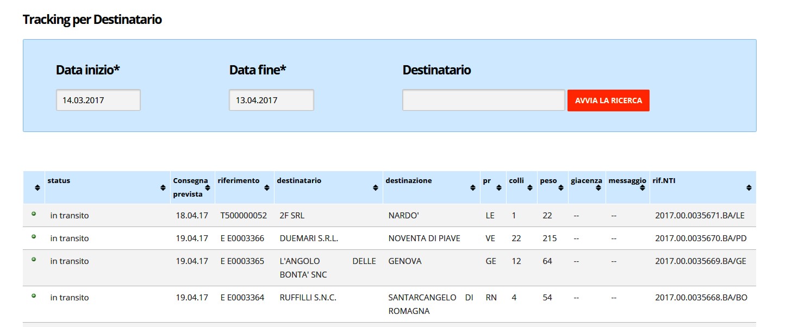
Task: Click rif.NTI 2017.00.0035668.BA/BO
Action: point(701,298)
